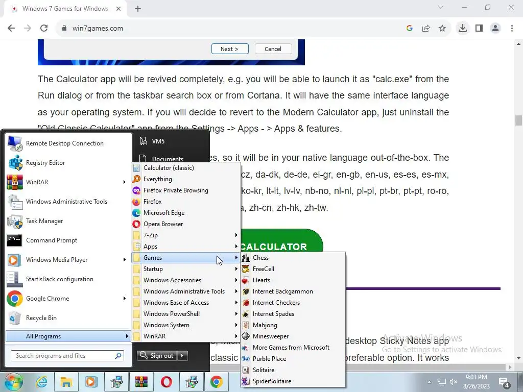Viewport: 523px width, 392px height.
Task: Expand the Apps folder
Action: coord(186,247)
